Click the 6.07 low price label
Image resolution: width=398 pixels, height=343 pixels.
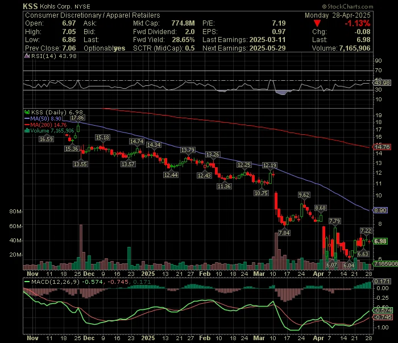click(x=331, y=265)
